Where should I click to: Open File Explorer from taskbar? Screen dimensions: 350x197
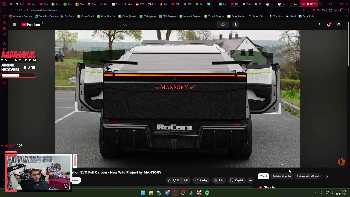[x=151, y=193]
